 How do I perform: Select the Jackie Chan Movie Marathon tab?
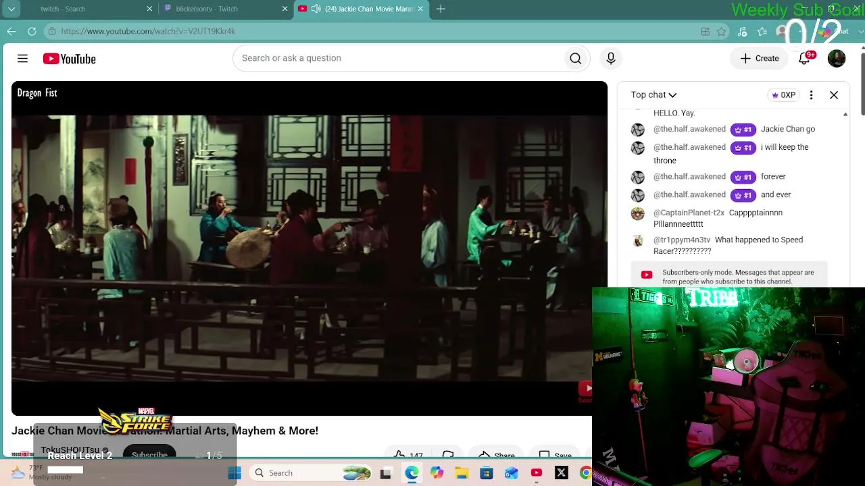coord(361,9)
